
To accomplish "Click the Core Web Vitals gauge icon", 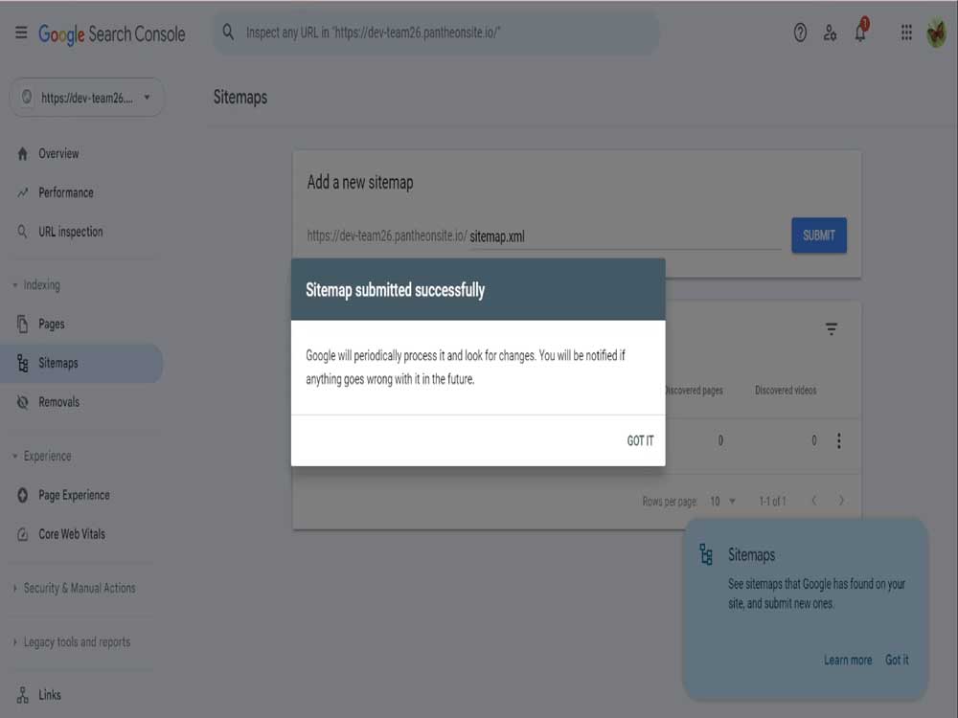I will 23,534.
